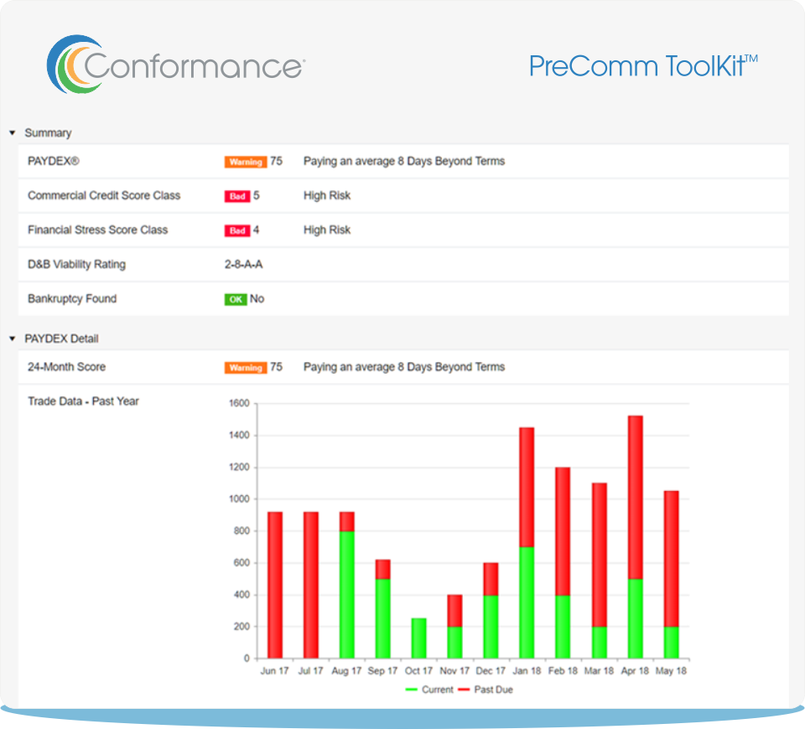Click the Nov 17 red Past Due segment

pyautogui.click(x=454, y=611)
